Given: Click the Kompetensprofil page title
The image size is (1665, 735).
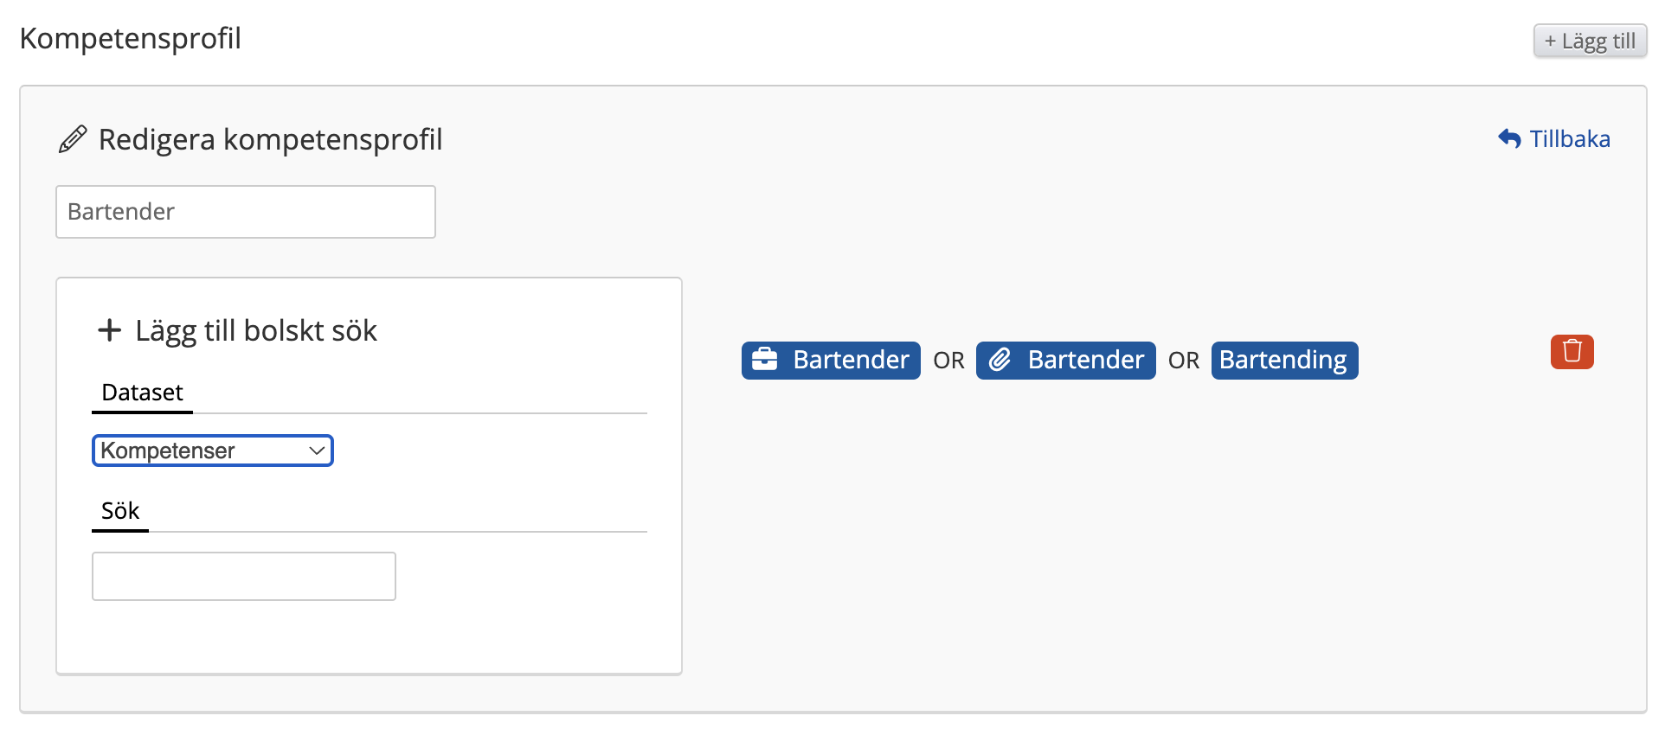Looking at the screenshot, I should click(131, 38).
